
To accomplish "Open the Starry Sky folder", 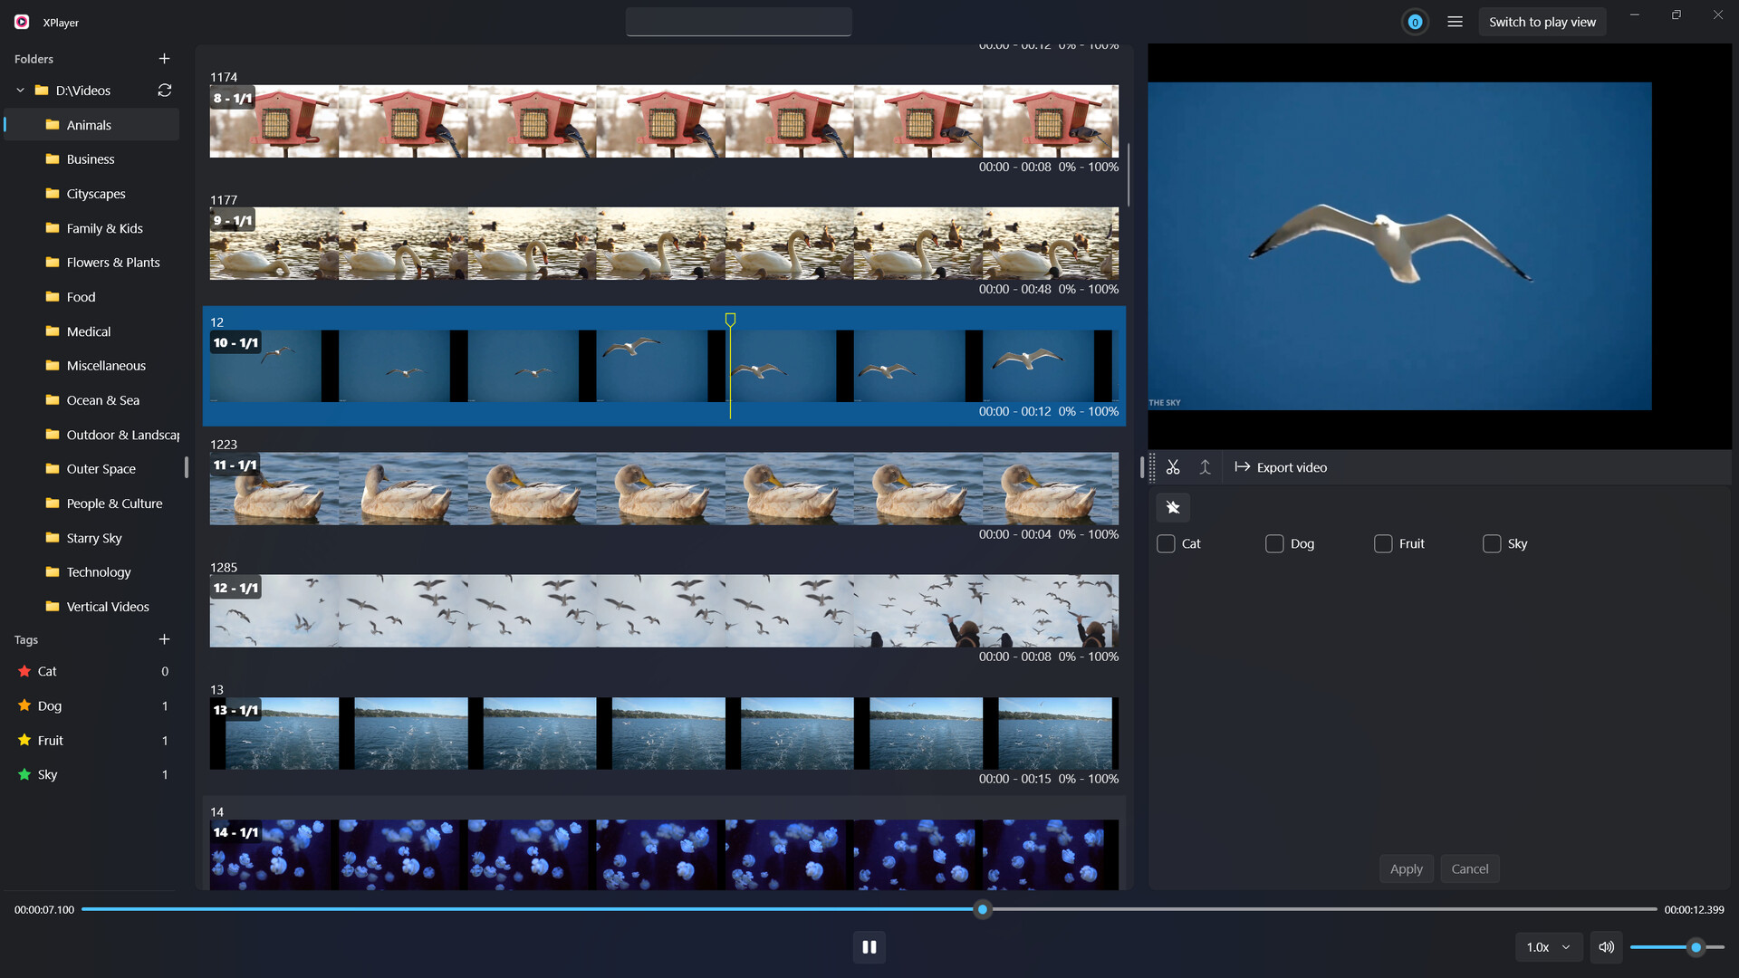I will click(x=93, y=538).
